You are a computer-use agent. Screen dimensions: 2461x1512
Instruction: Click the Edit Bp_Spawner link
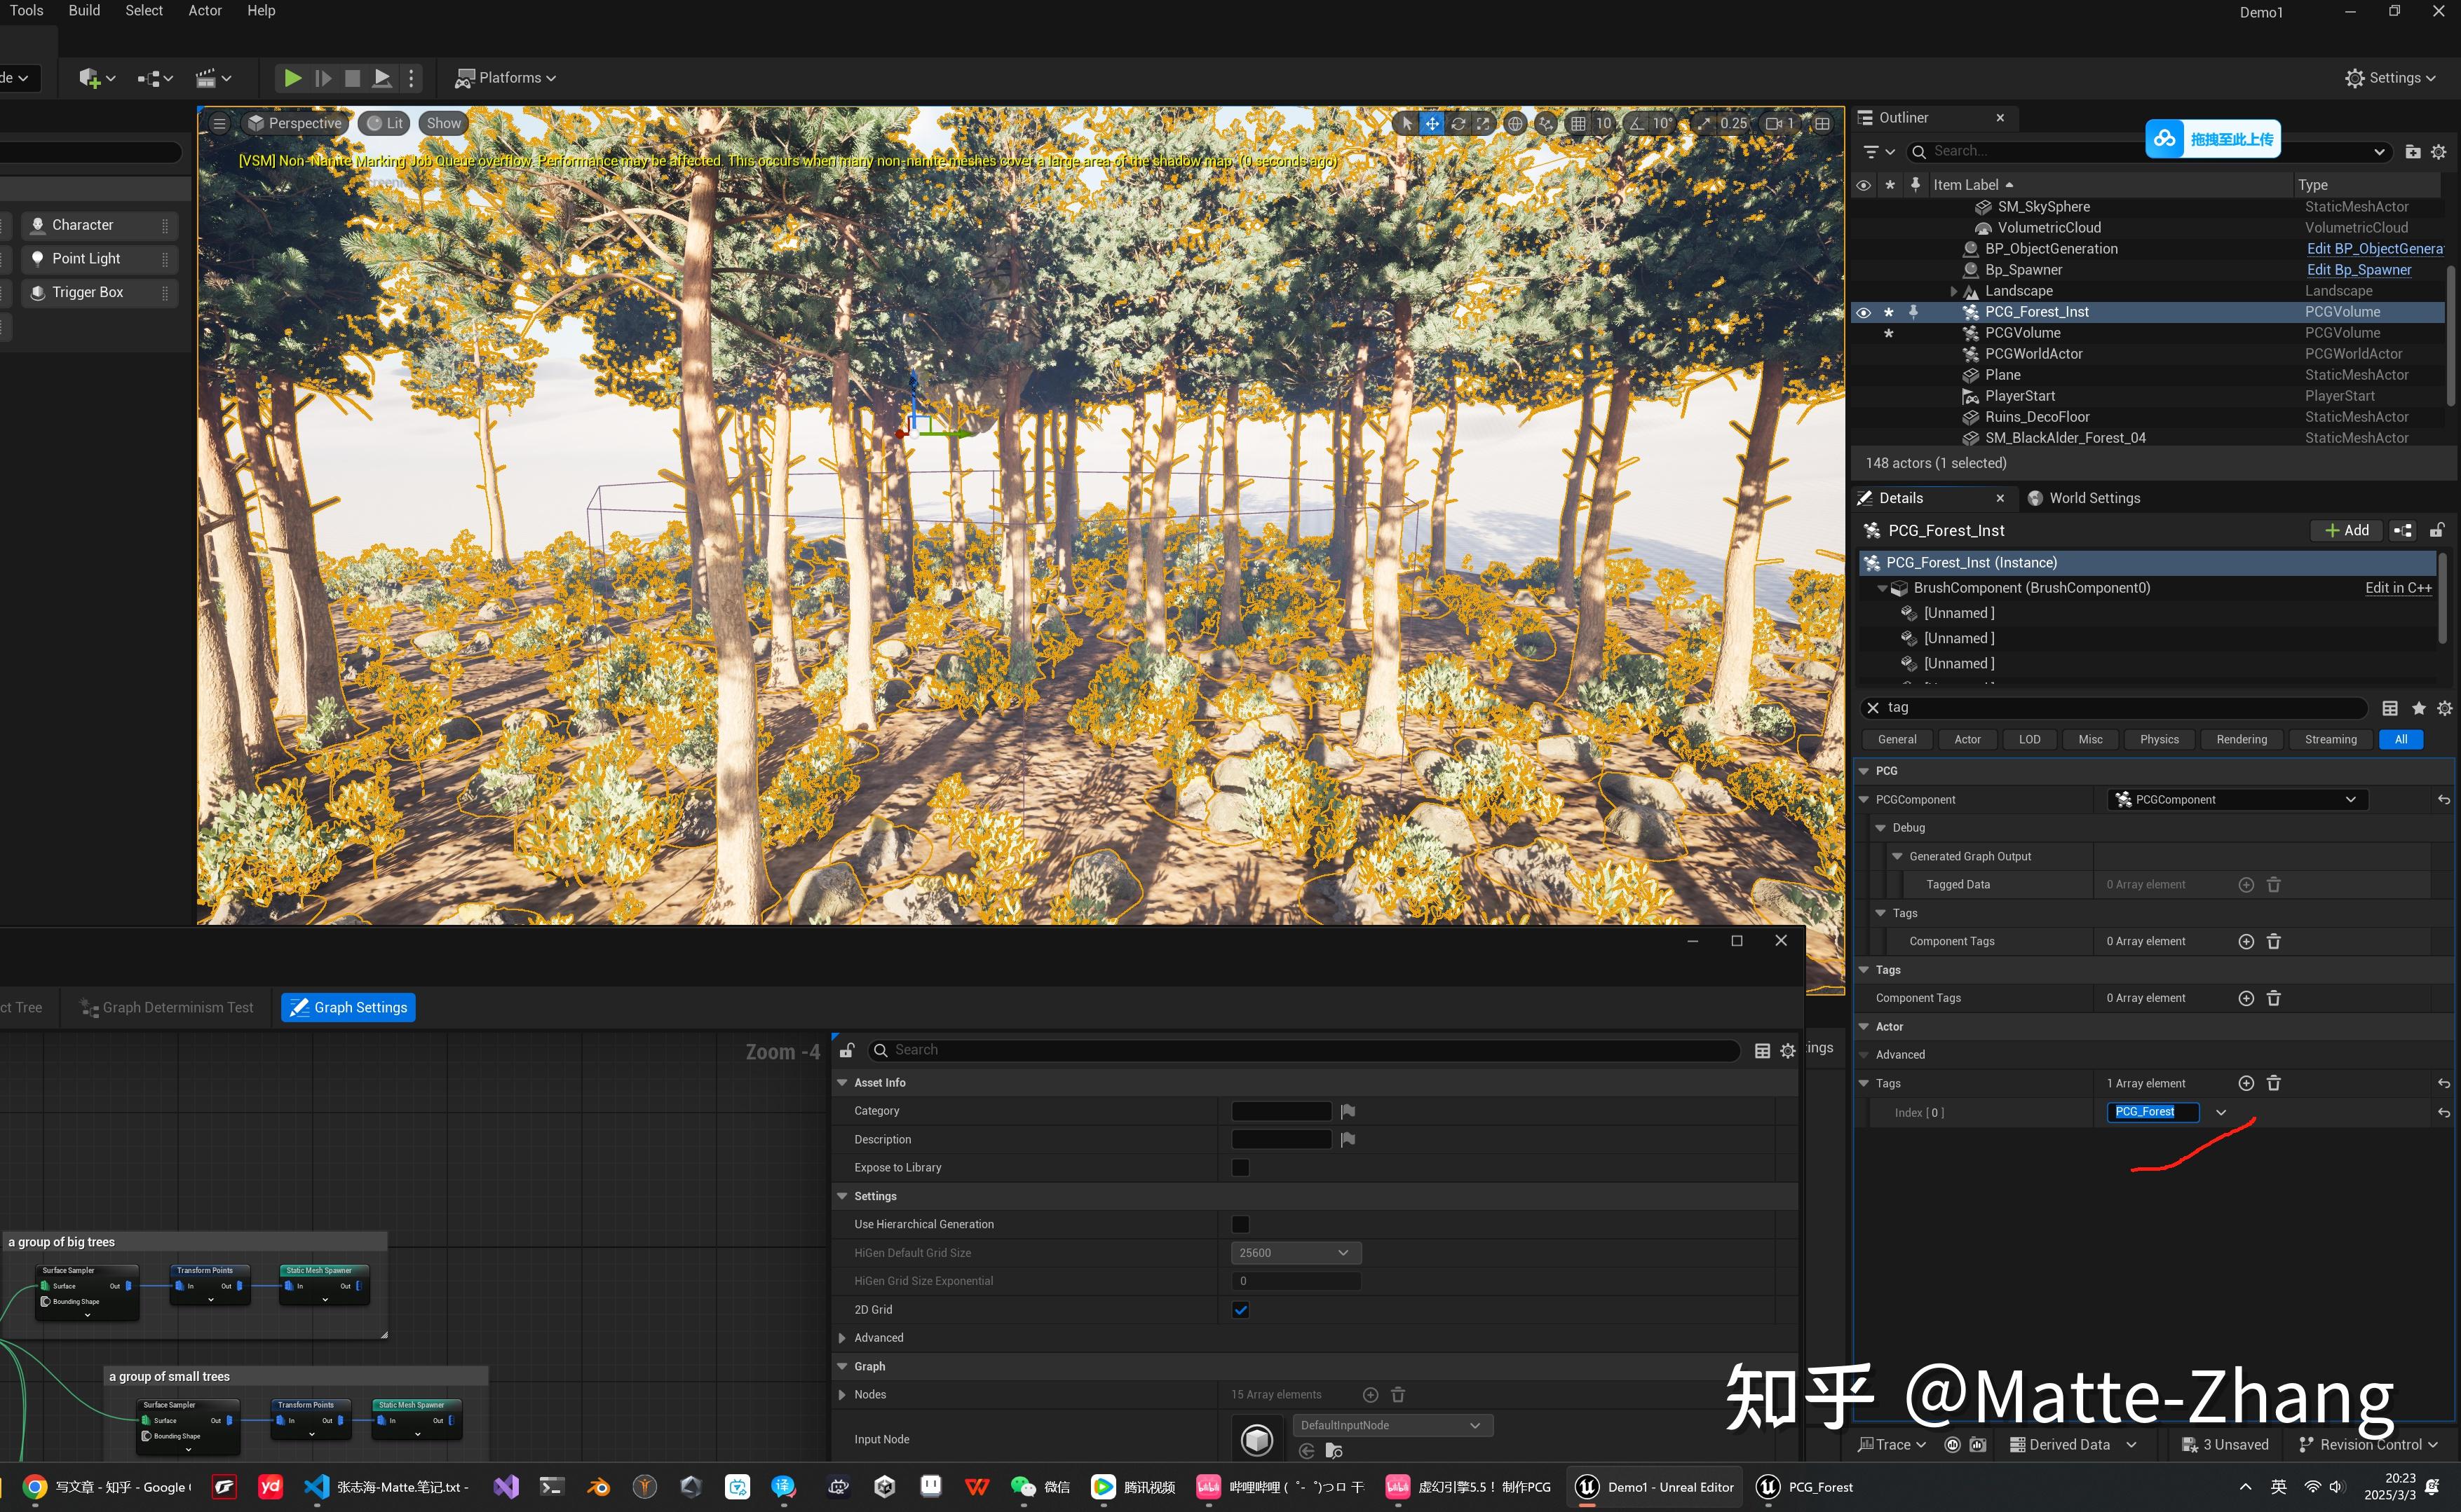[x=2359, y=269]
